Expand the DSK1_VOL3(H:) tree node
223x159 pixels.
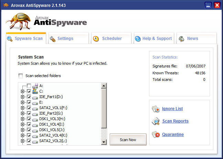click(x=22, y=119)
